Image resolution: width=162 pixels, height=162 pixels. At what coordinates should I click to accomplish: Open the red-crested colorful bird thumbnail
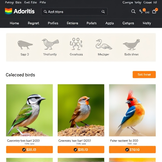coord(132,110)
